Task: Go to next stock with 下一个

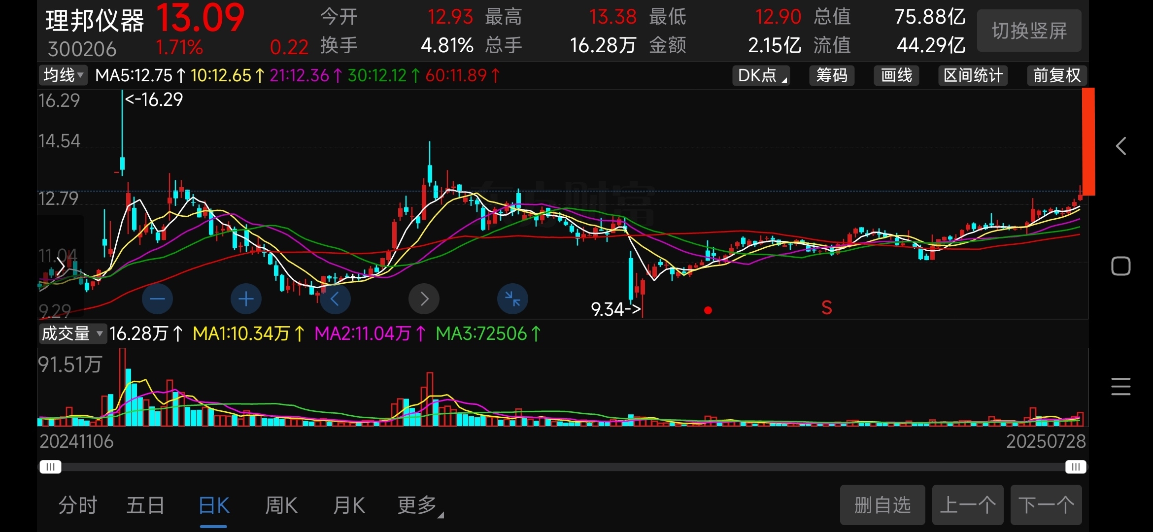Action: tap(1046, 505)
